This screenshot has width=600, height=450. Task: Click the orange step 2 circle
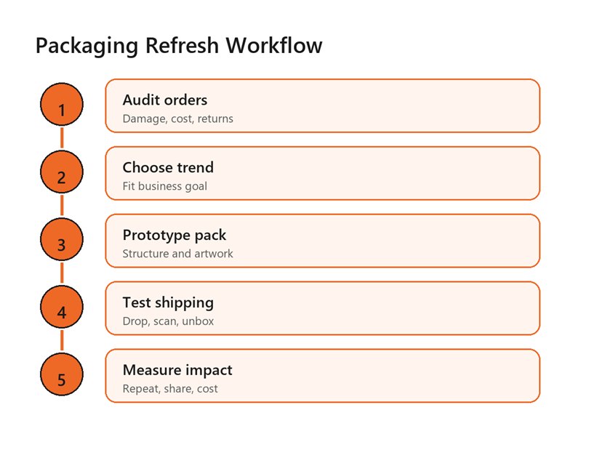click(62, 172)
